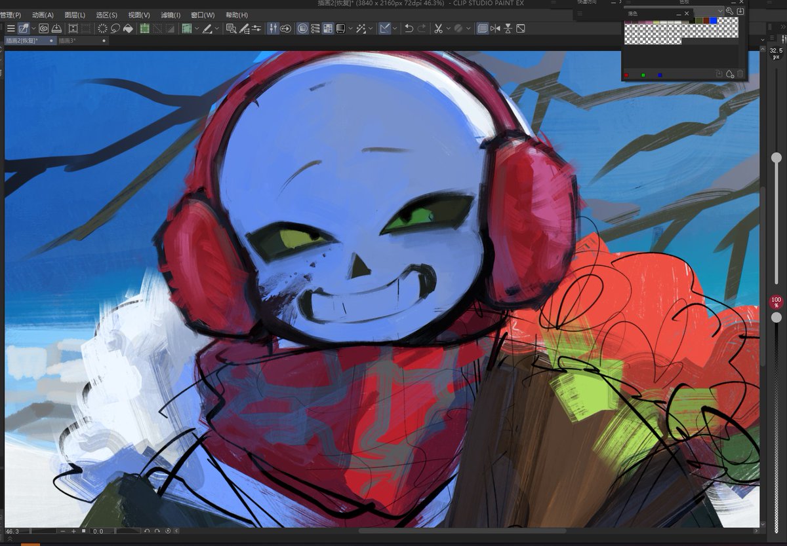Image resolution: width=787 pixels, height=546 pixels.
Task: Click the magnifier over window icon
Action: pyautogui.click(x=232, y=28)
